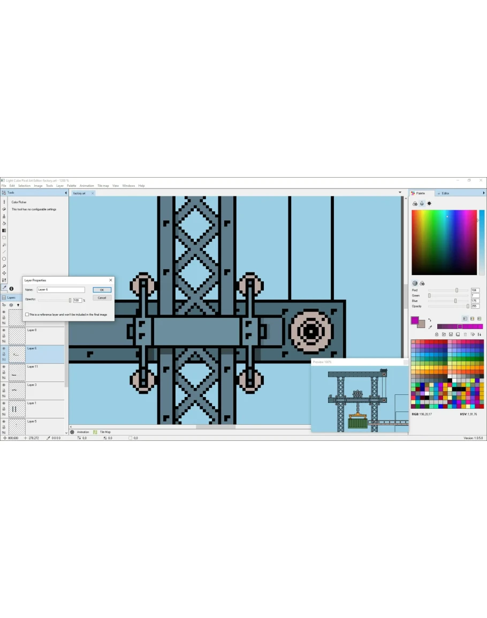487x618 pixels.
Task: Select the Eraser tool in the toolbox
Action: pos(4,209)
